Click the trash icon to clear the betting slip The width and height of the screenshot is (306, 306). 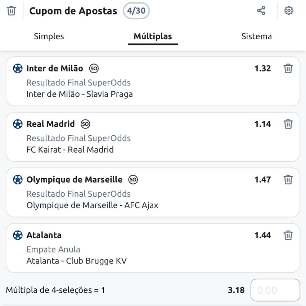click(x=11, y=10)
